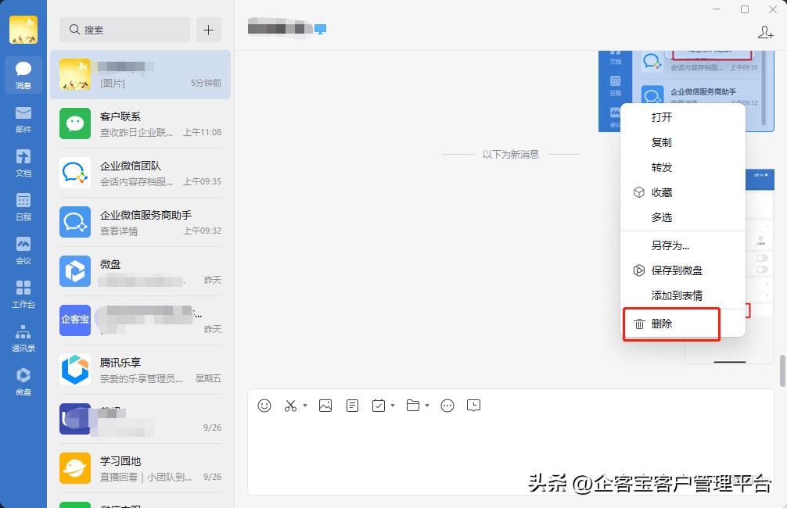This screenshot has width=787, height=508.
Task: Open chat history via clock bubble icon
Action: click(x=473, y=406)
